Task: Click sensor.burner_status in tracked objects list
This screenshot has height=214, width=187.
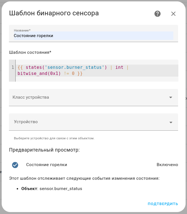Action: click(x=61, y=189)
